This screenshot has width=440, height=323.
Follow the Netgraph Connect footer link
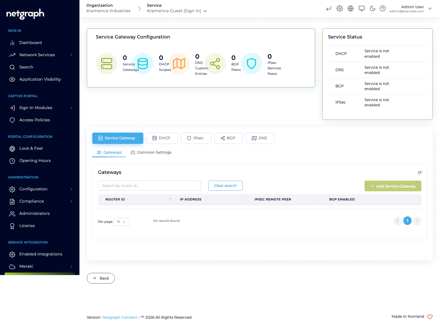(x=120, y=317)
